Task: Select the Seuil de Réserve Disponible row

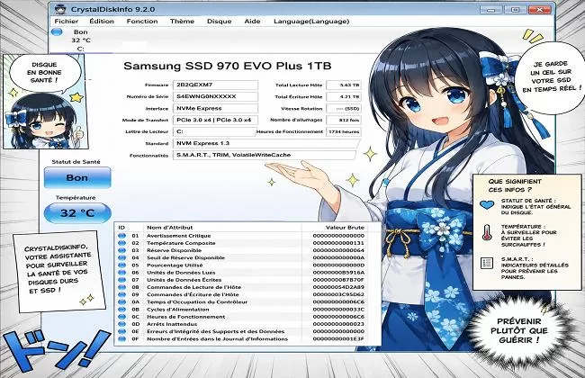Action: [247, 257]
